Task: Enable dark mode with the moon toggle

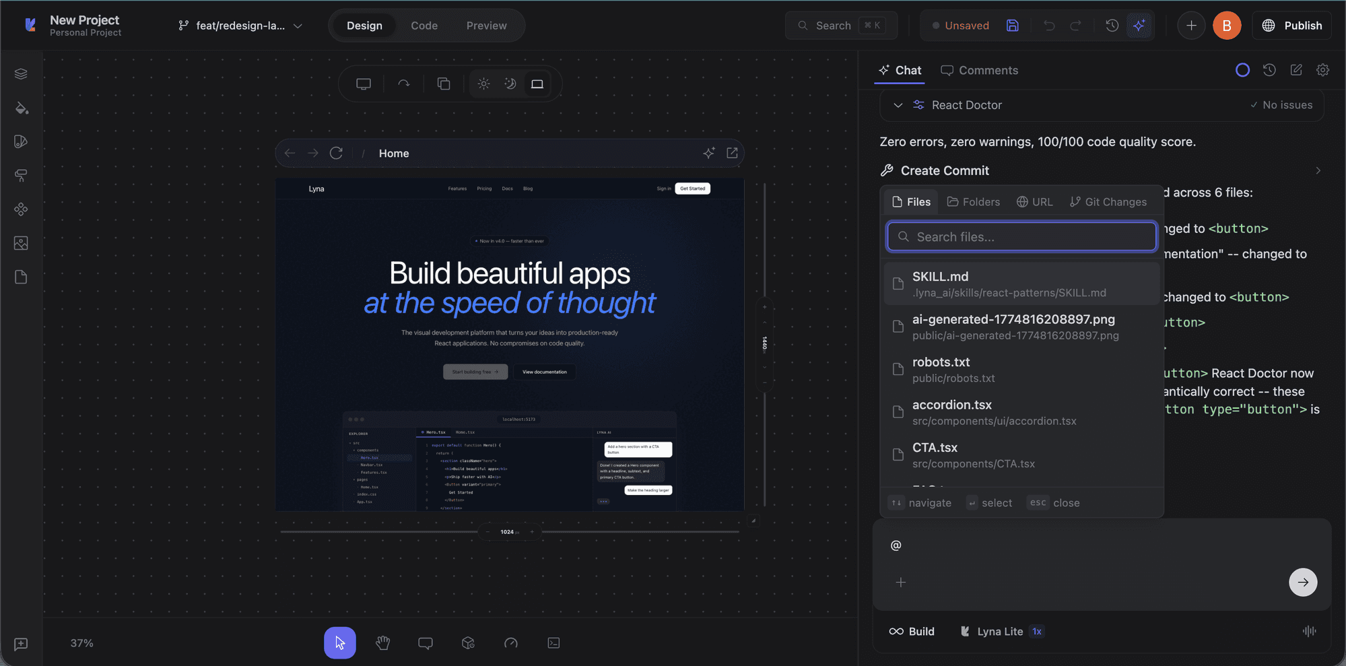Action: (x=510, y=84)
